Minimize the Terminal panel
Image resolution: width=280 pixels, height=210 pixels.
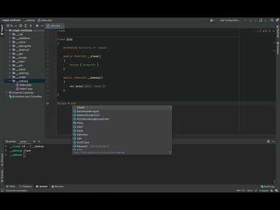click(273, 142)
